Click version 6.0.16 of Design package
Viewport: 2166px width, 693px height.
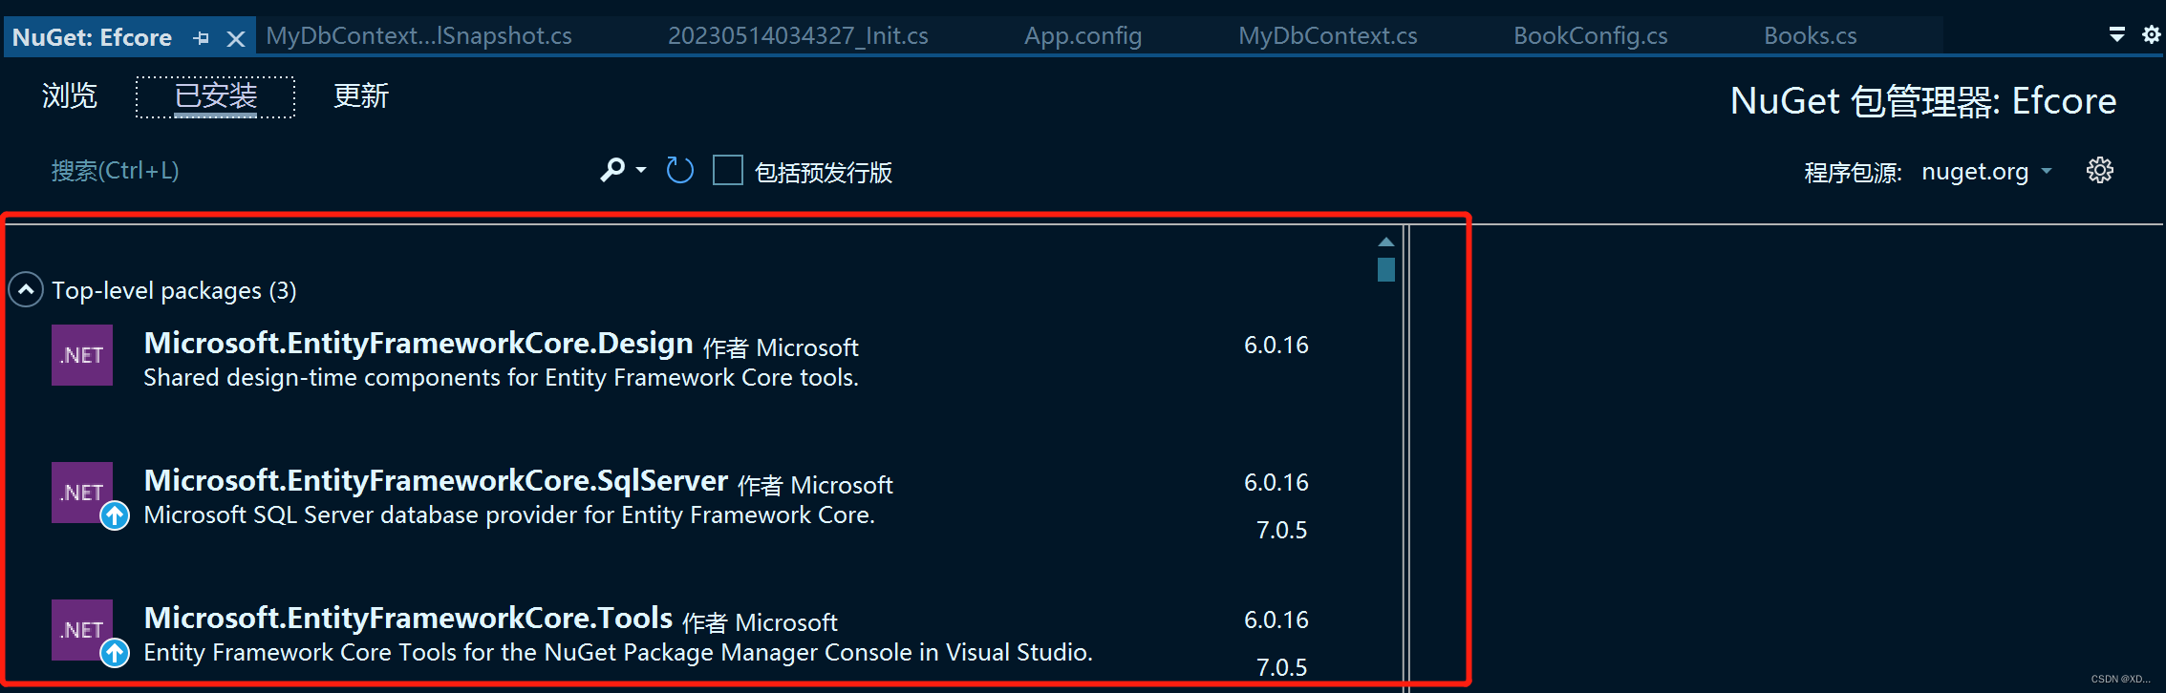1276,346
